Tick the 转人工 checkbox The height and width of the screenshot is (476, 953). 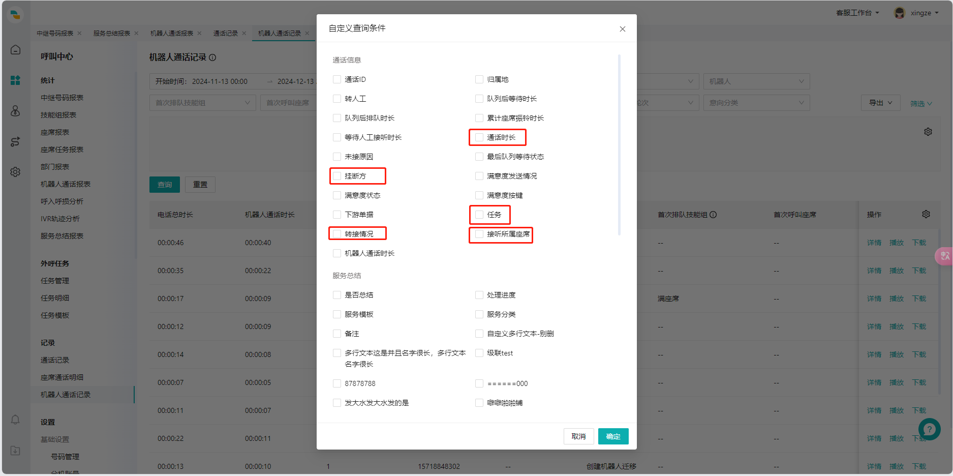pyautogui.click(x=337, y=99)
